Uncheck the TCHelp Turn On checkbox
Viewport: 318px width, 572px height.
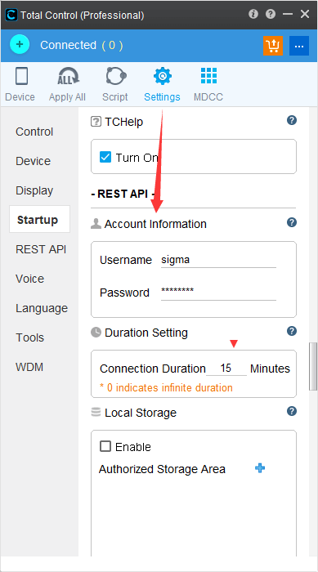pyautogui.click(x=105, y=157)
